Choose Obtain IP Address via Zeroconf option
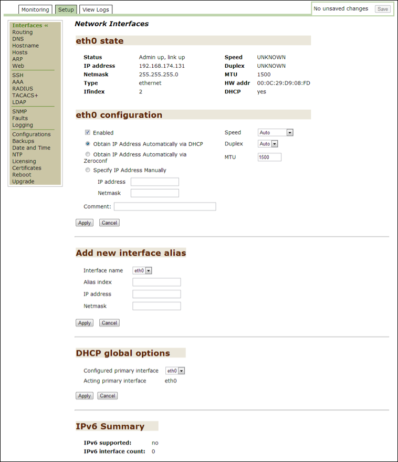Viewport: 398px width, 462px height. 88,154
